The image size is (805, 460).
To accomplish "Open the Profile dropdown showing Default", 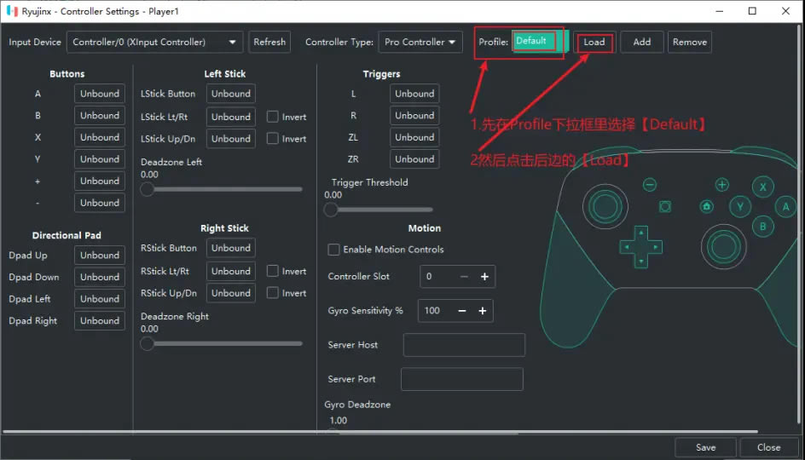I will [541, 41].
